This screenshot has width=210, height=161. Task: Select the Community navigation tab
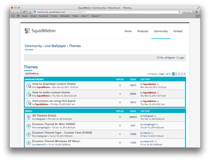161,31
